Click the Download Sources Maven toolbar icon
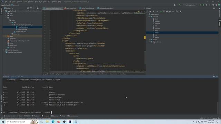Viewport: 221px width, 124px height. [x=154, y=11]
